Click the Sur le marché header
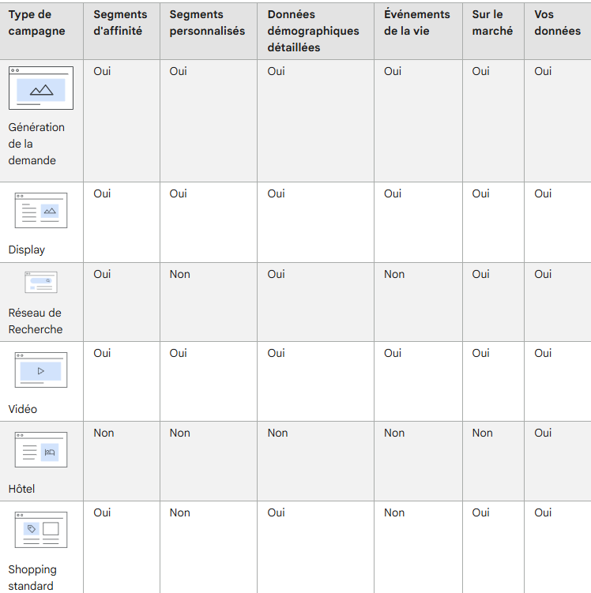This screenshot has height=593, width=591. (x=492, y=23)
